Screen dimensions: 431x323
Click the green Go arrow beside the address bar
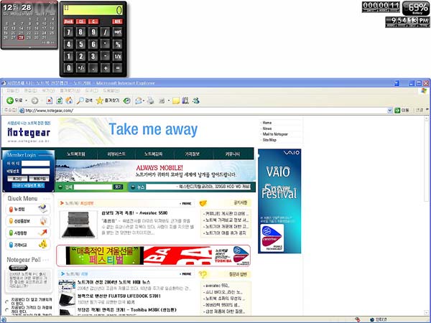coord(397,111)
